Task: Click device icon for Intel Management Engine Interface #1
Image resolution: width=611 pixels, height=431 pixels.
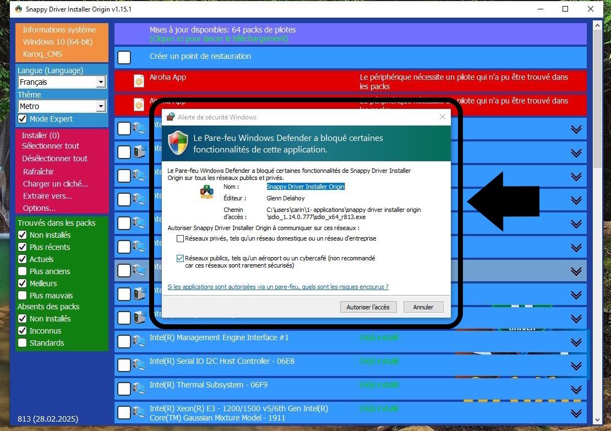Action: [139, 341]
